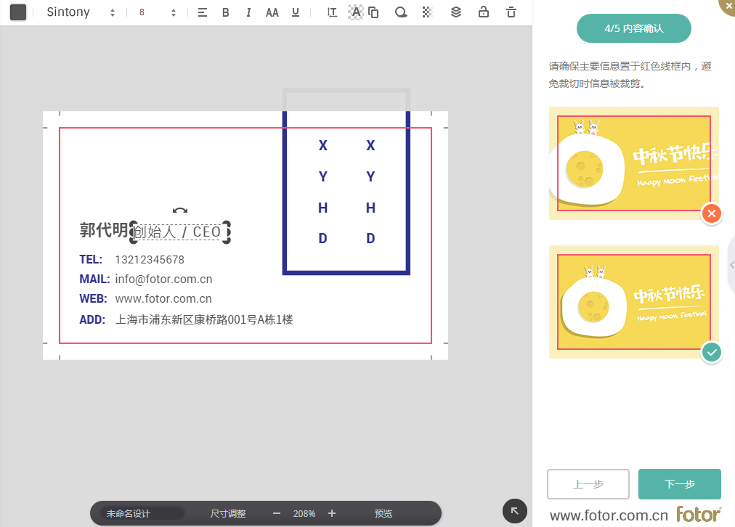The image size is (735, 527).
Task: Delete the selected element
Action: point(511,12)
